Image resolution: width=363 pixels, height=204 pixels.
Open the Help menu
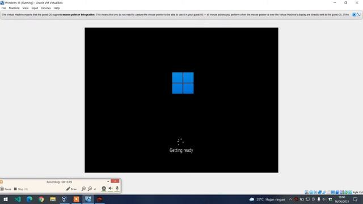tap(57, 8)
